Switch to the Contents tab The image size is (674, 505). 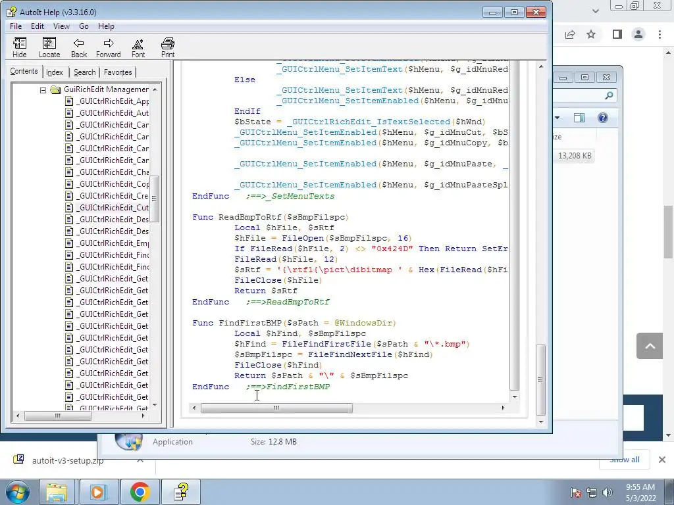pos(24,71)
